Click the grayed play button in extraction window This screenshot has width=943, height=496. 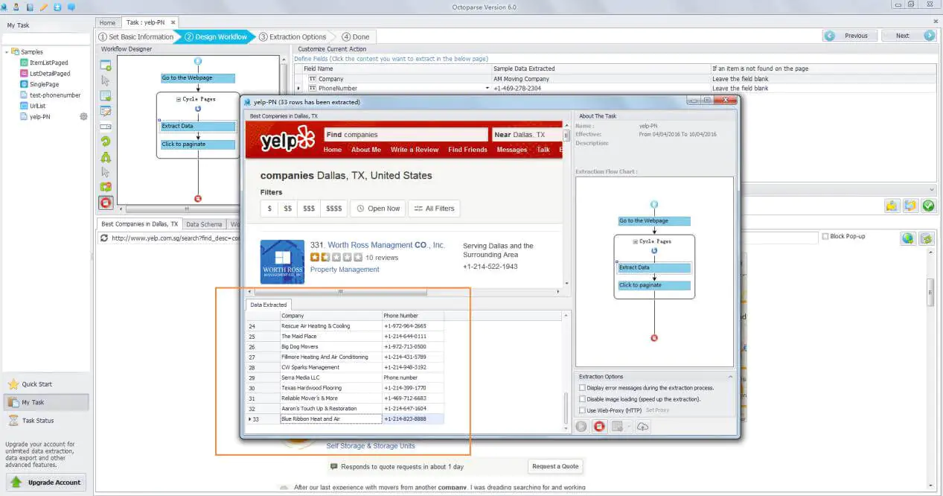(x=581, y=427)
